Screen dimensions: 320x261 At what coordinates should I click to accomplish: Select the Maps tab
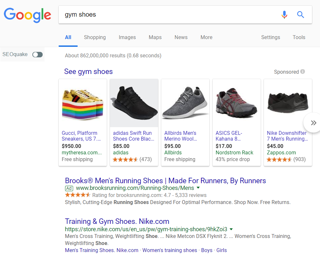[155, 37]
